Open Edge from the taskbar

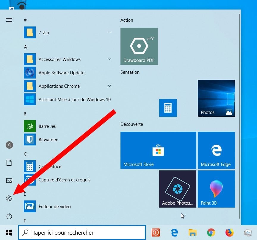click(174, 233)
